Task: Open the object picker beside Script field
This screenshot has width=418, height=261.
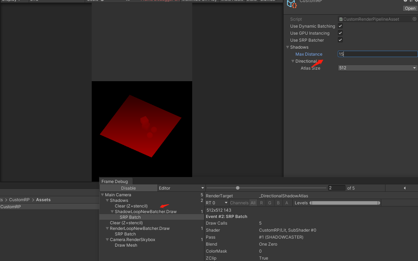Action: pos(414,19)
